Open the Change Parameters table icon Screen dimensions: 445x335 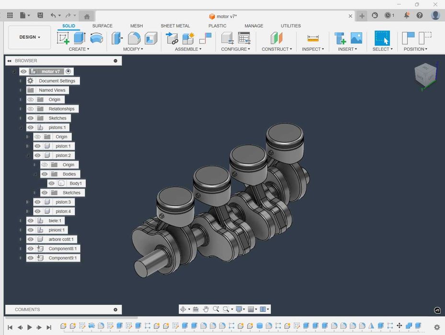click(x=244, y=38)
